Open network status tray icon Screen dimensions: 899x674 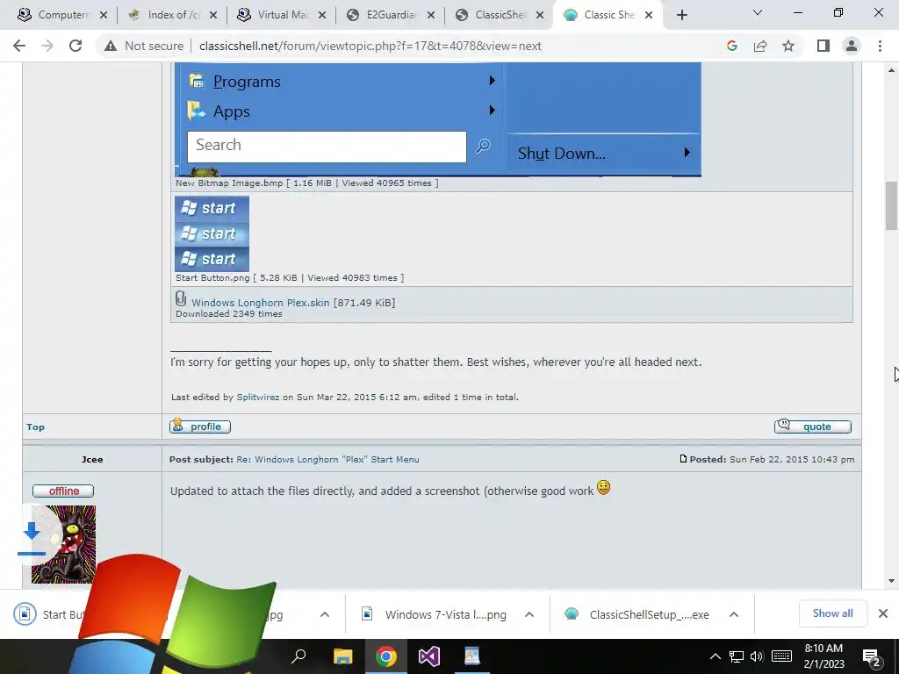point(737,656)
